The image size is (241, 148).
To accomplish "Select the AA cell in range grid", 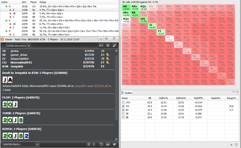I will [126, 8].
